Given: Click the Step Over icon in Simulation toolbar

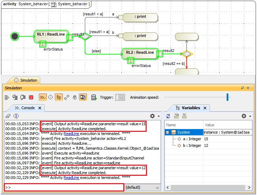Looking at the screenshot, I should point(23,98).
